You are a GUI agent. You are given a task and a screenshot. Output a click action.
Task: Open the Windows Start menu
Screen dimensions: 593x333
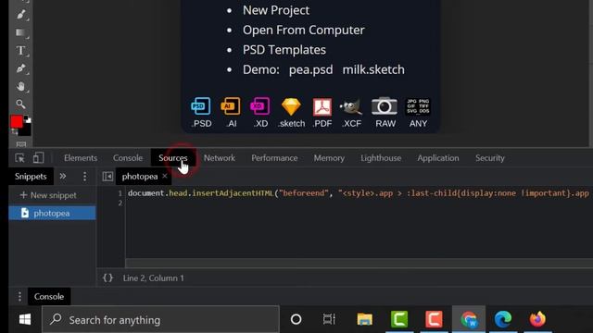click(25, 319)
